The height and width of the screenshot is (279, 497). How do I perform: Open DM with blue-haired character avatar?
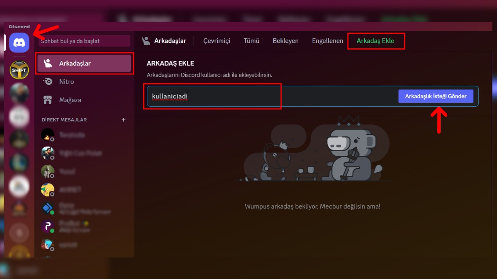tap(47, 245)
